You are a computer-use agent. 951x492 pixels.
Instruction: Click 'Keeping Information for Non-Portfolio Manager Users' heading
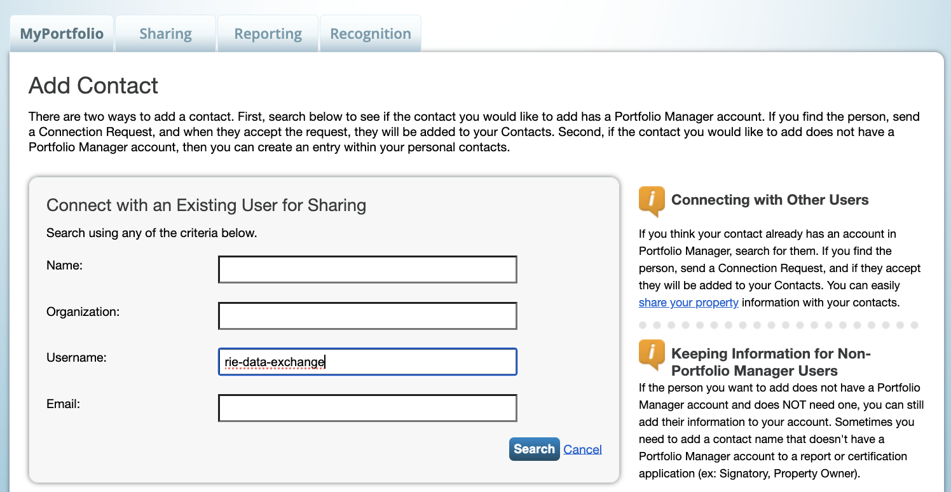[x=771, y=362]
